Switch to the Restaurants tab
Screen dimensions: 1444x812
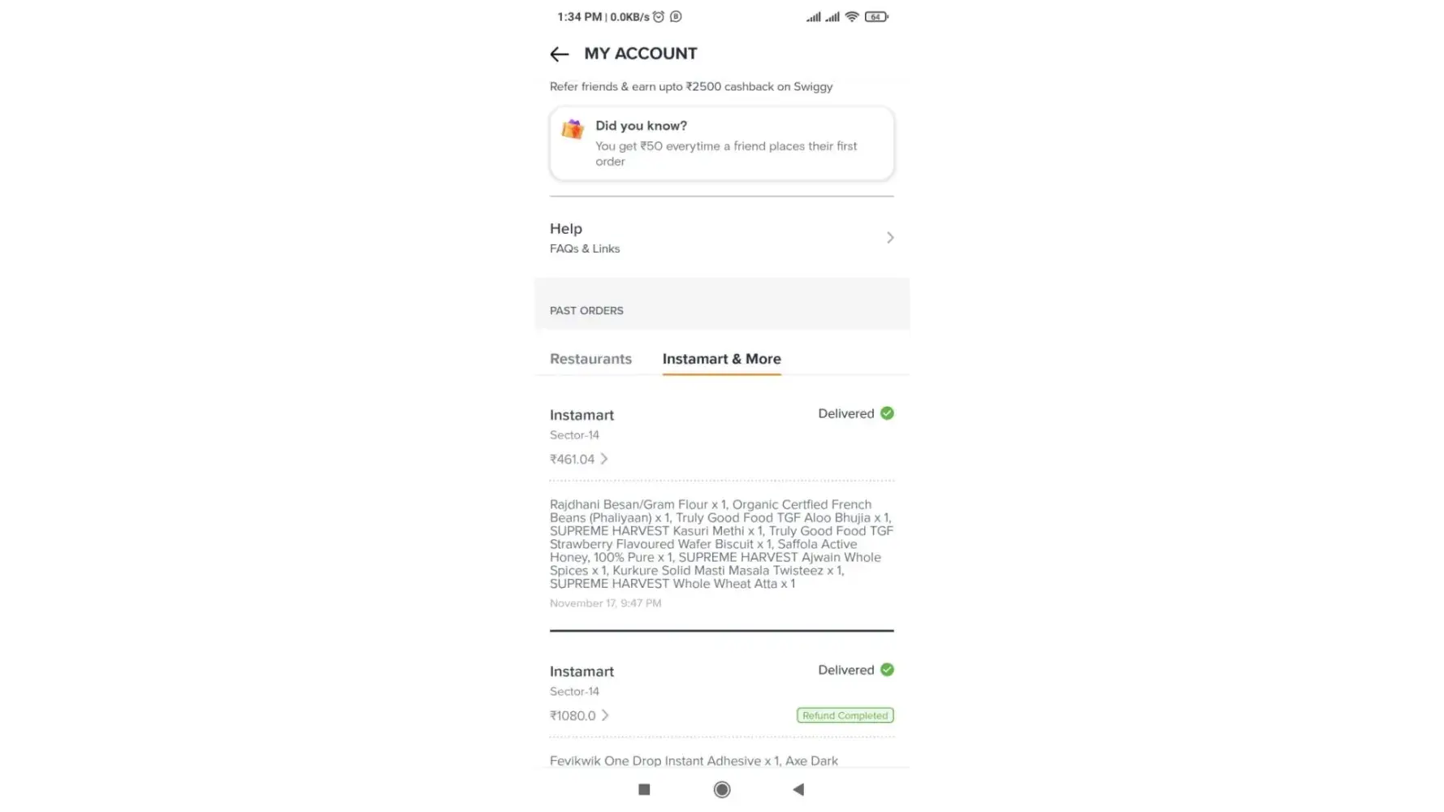click(x=590, y=359)
